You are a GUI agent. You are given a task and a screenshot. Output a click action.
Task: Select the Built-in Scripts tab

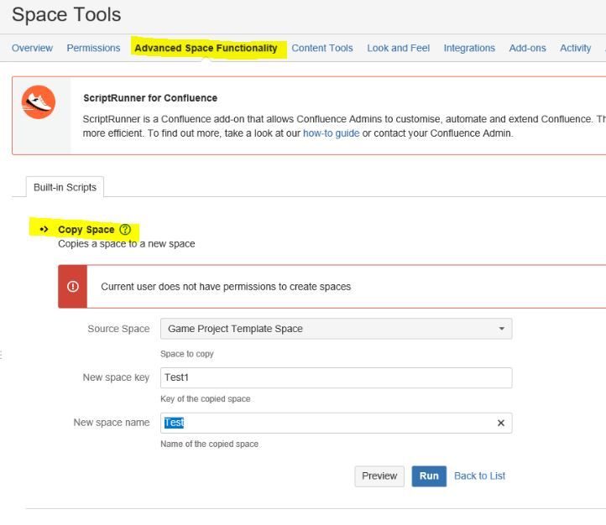(x=65, y=187)
